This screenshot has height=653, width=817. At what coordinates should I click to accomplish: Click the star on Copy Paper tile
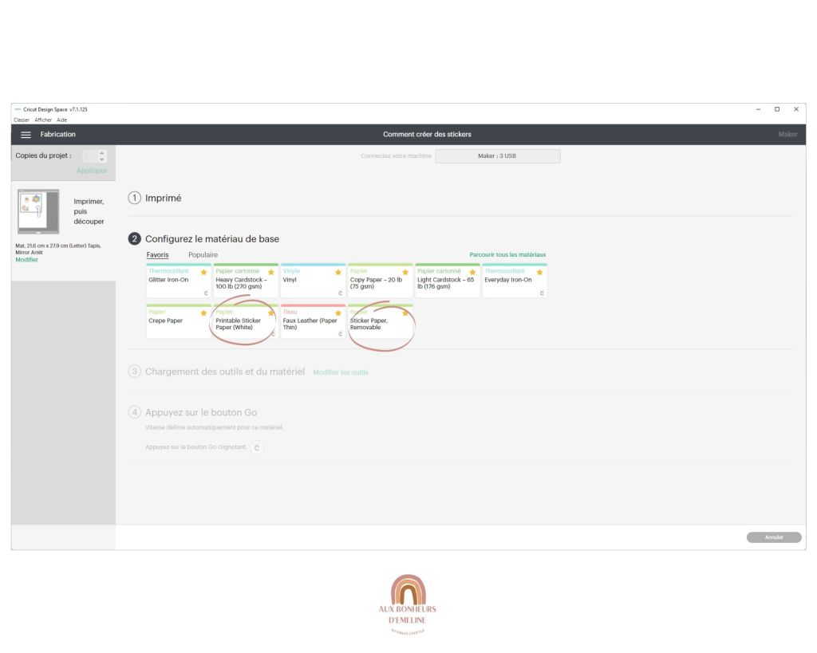405,273
